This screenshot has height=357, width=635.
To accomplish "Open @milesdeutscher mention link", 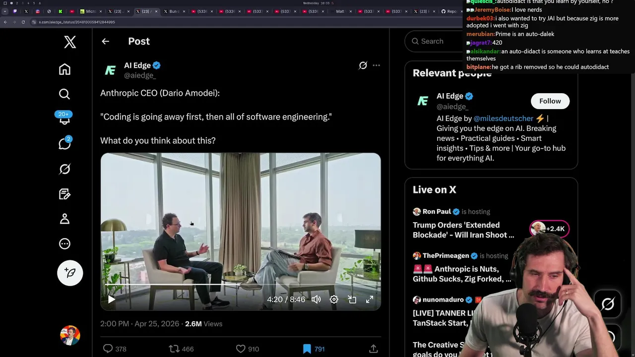I will [x=504, y=119].
